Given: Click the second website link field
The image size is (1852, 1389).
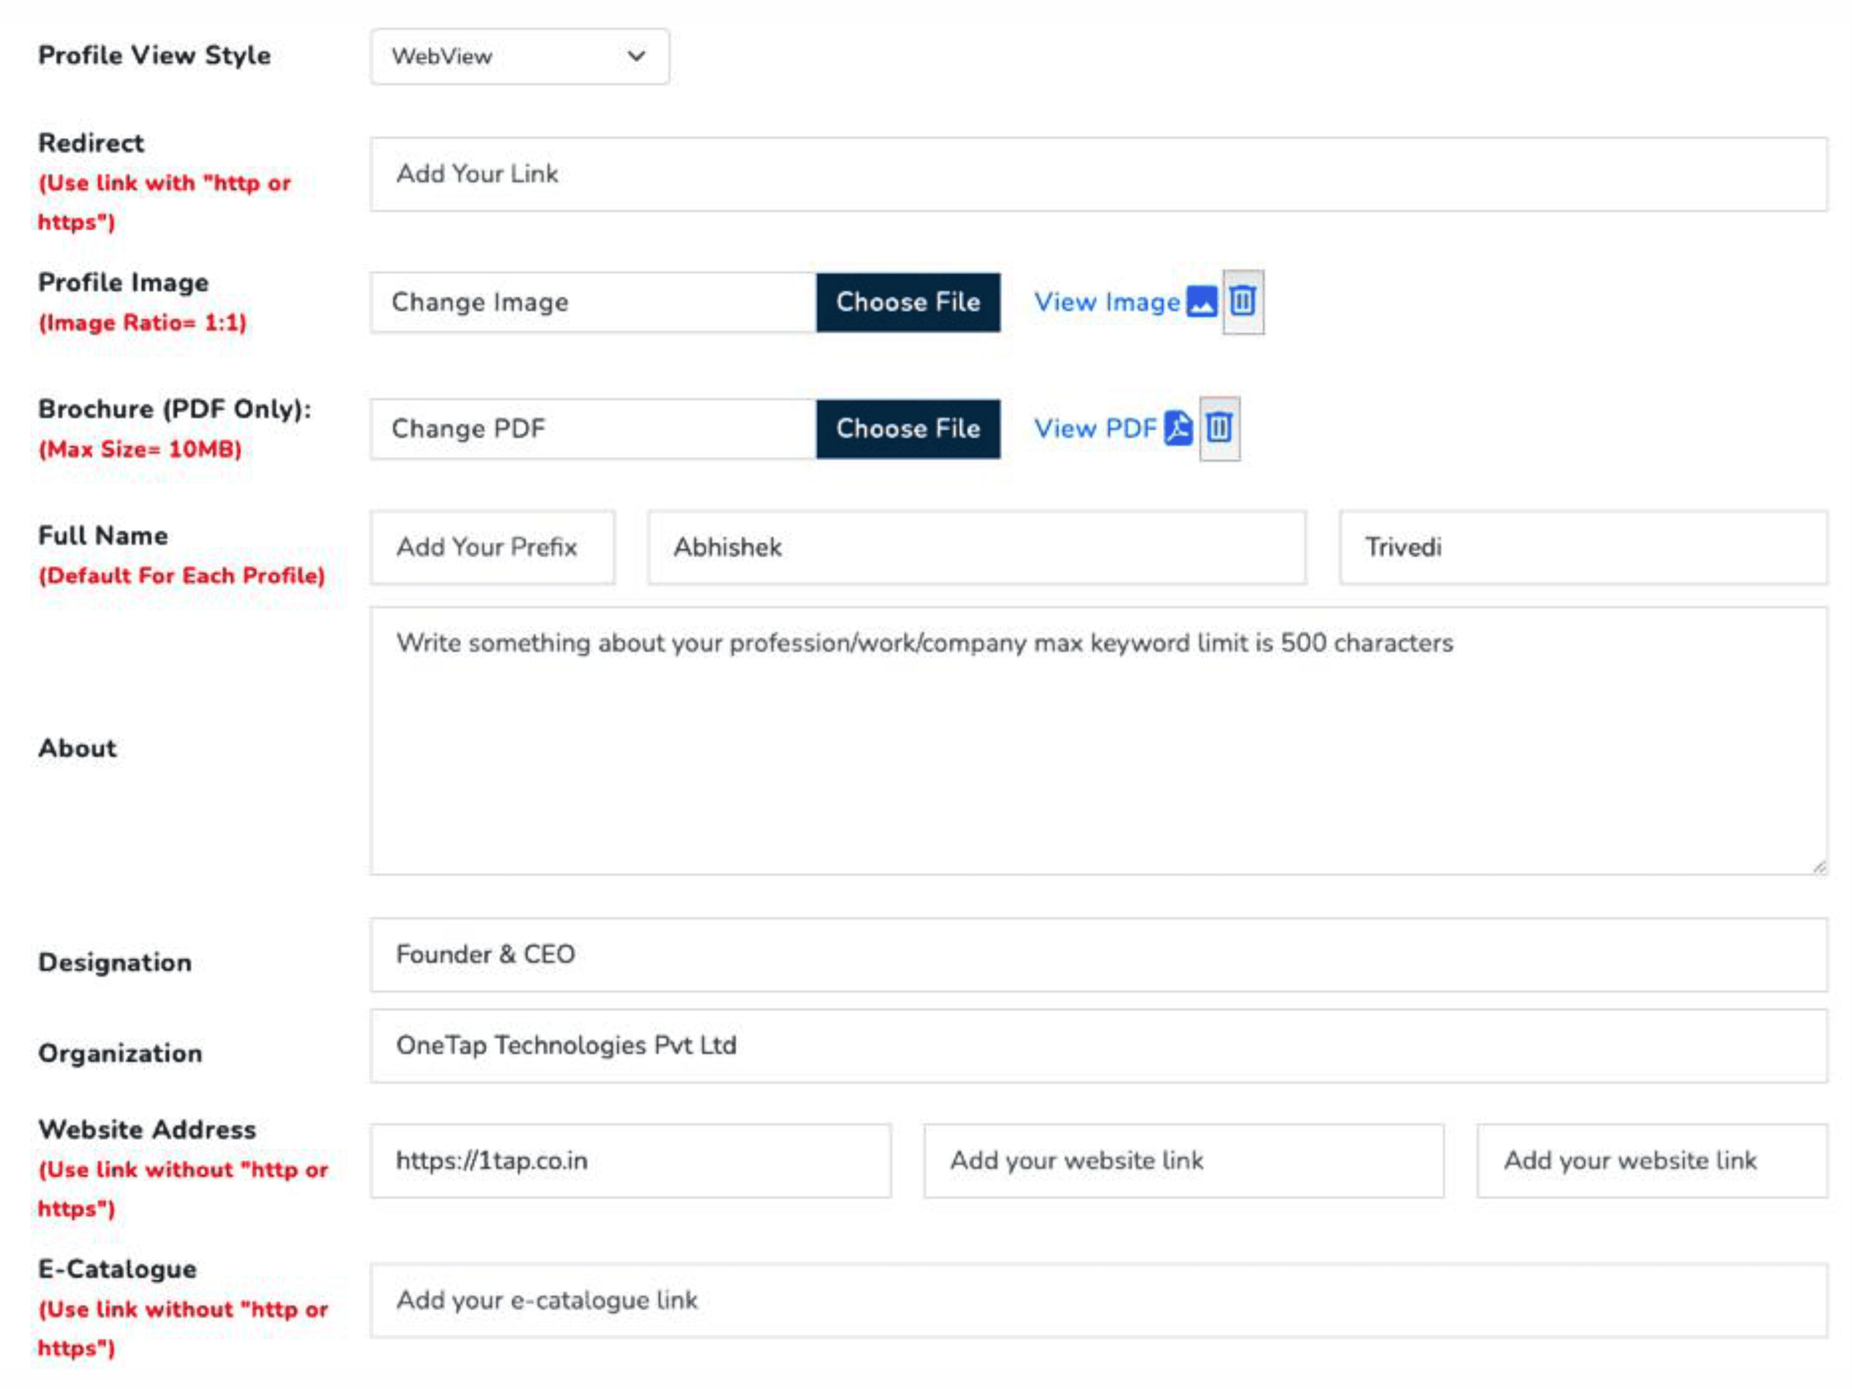Looking at the screenshot, I should (x=1183, y=1160).
